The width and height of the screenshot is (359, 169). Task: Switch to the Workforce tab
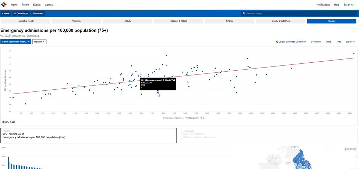coord(77,21)
